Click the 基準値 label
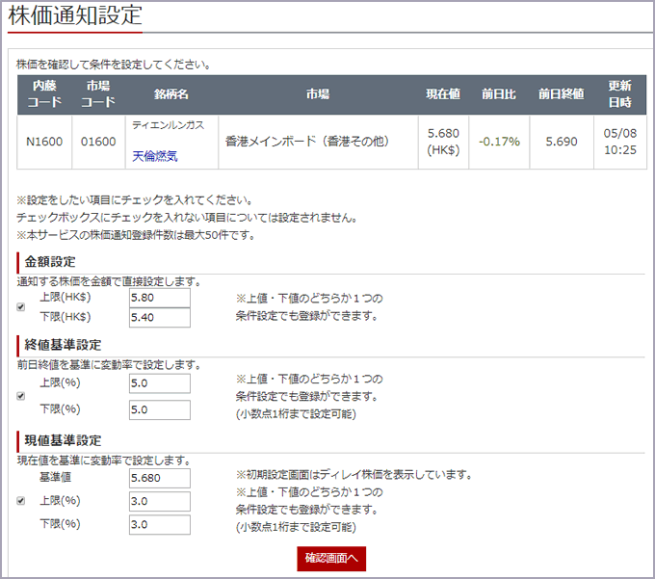 pyautogui.click(x=55, y=477)
